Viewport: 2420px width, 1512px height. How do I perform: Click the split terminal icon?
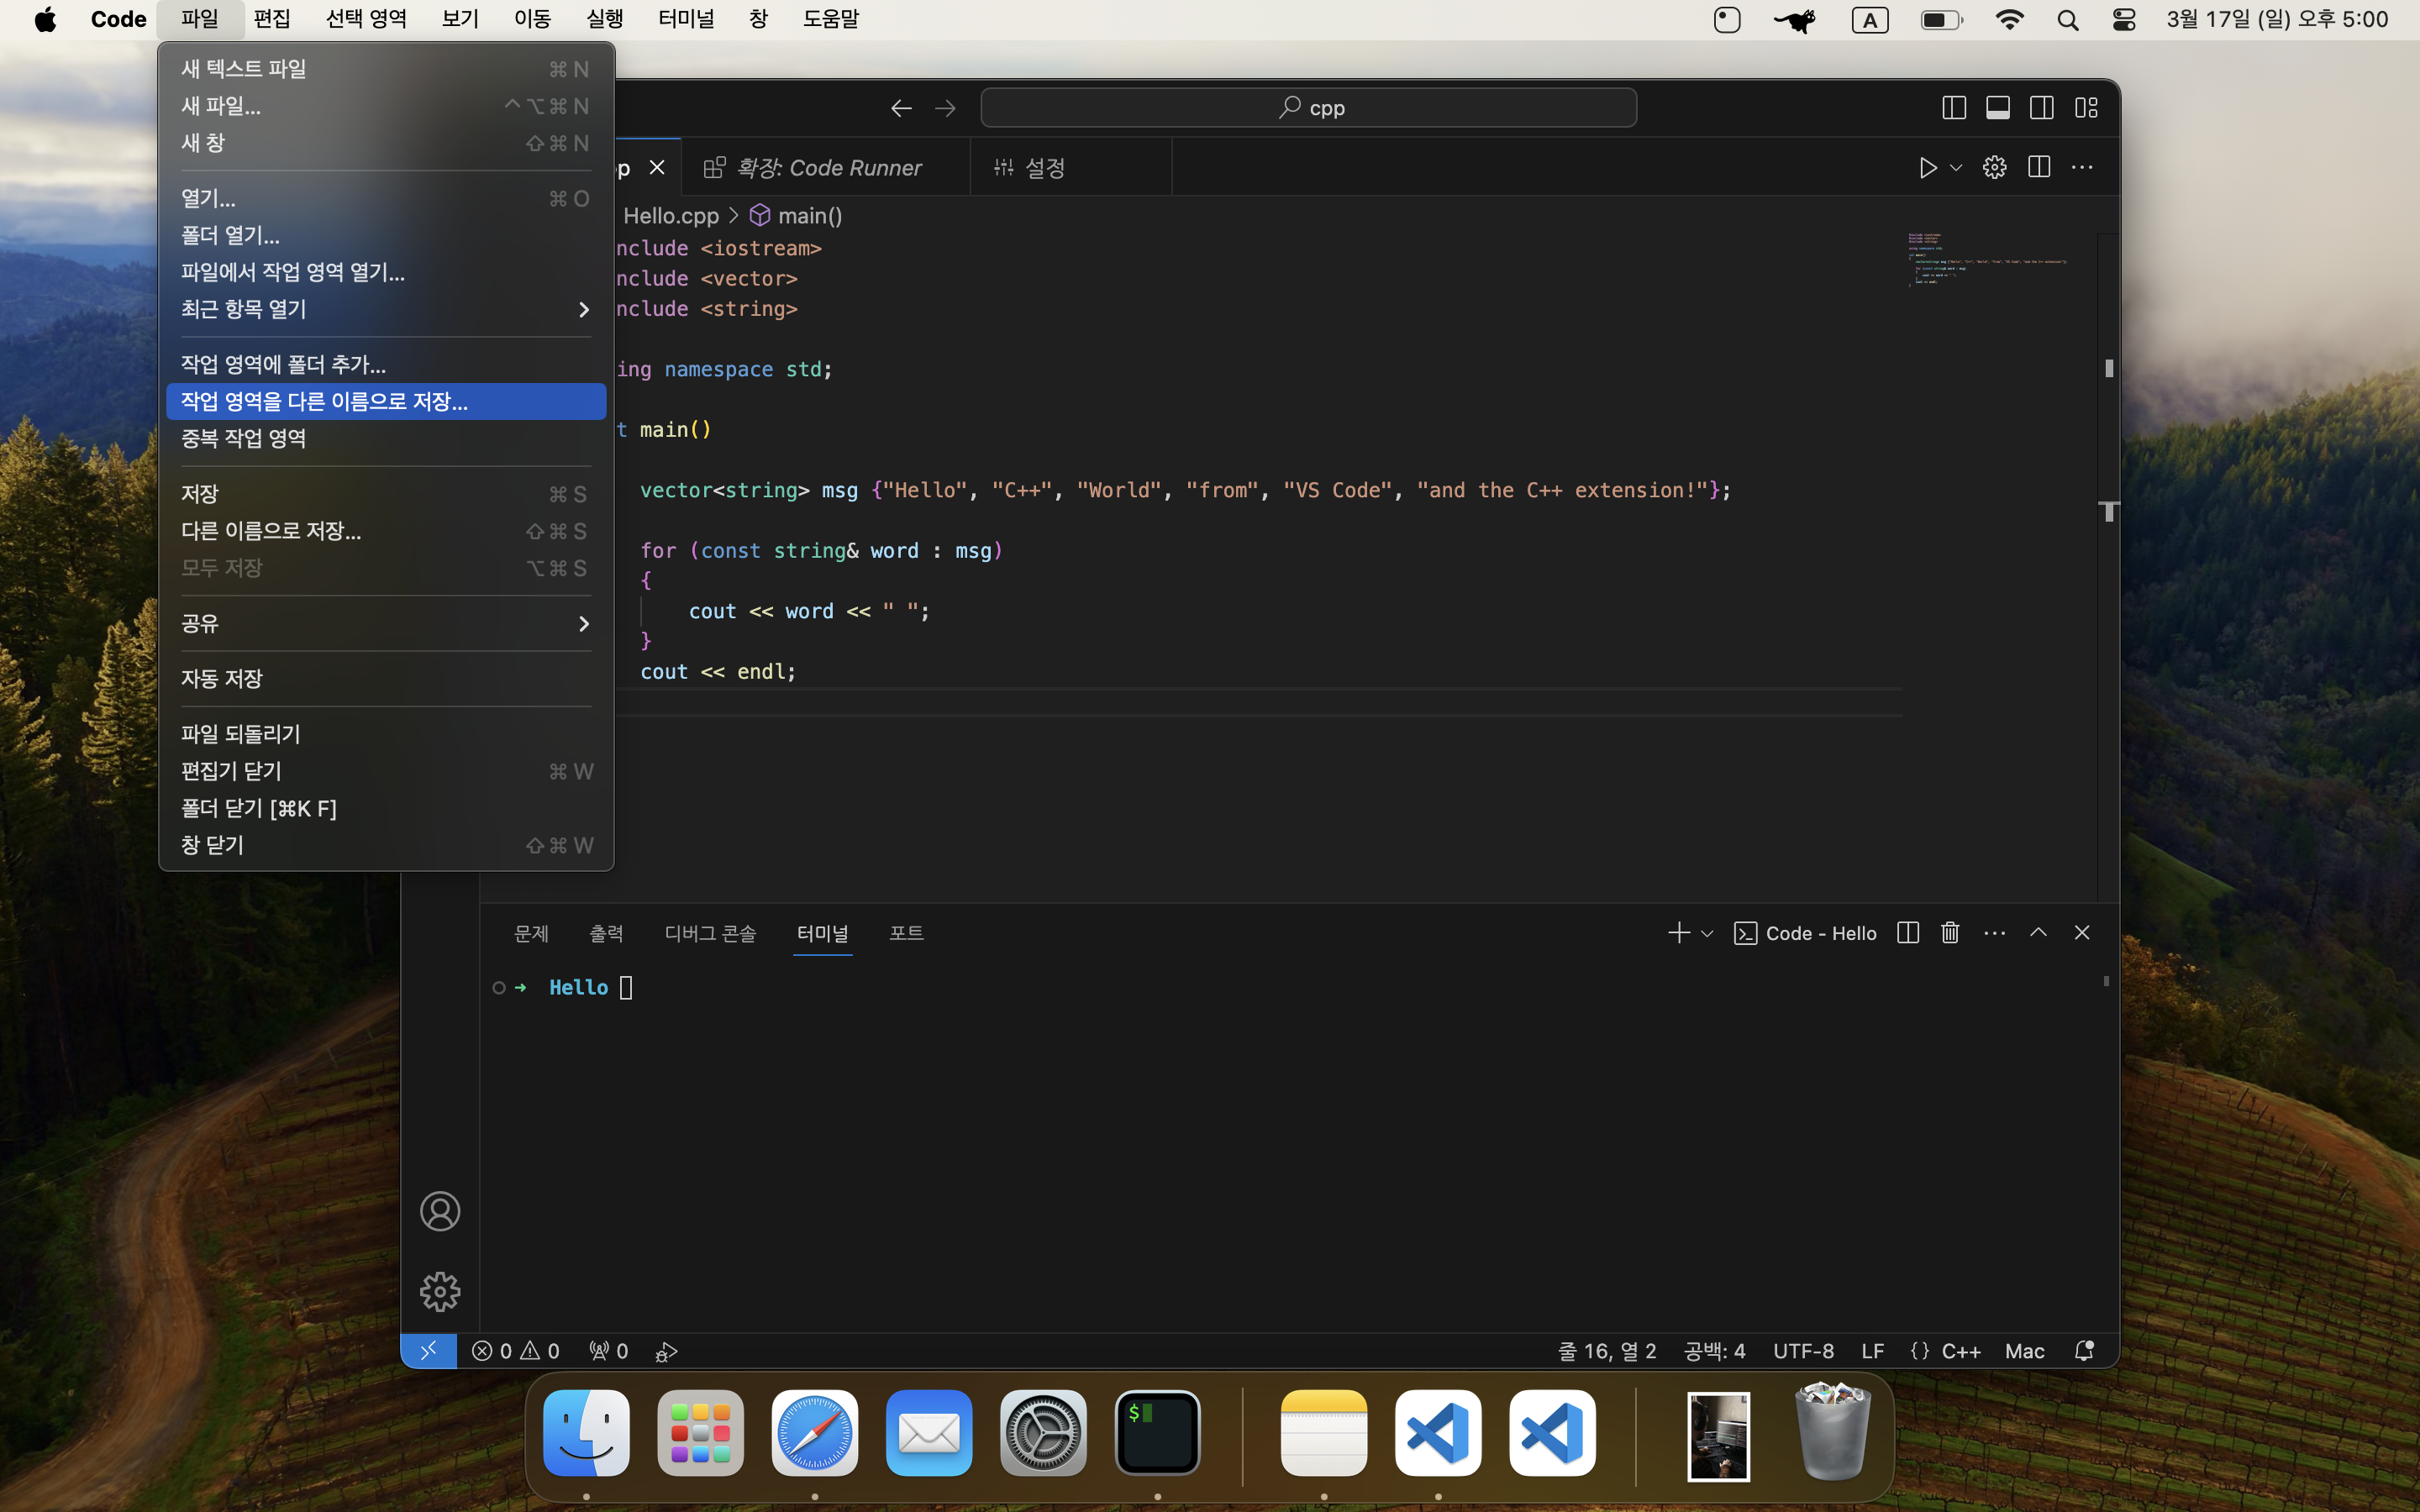pos(1907,933)
